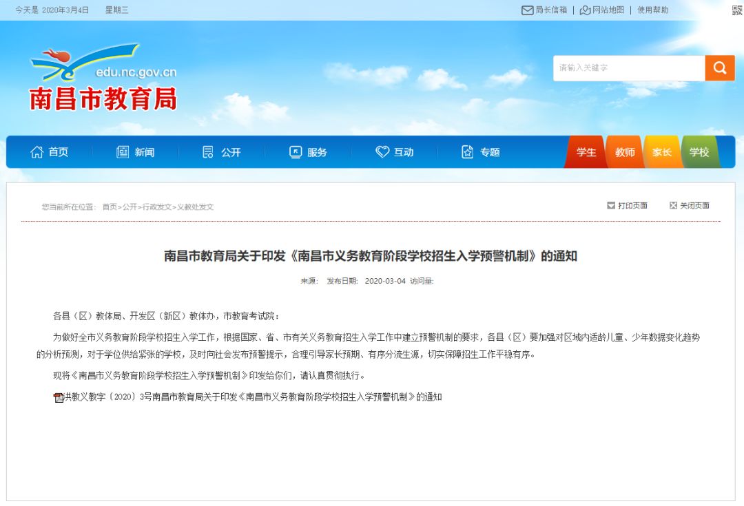Click 关闭页面 to close the page

point(689,205)
